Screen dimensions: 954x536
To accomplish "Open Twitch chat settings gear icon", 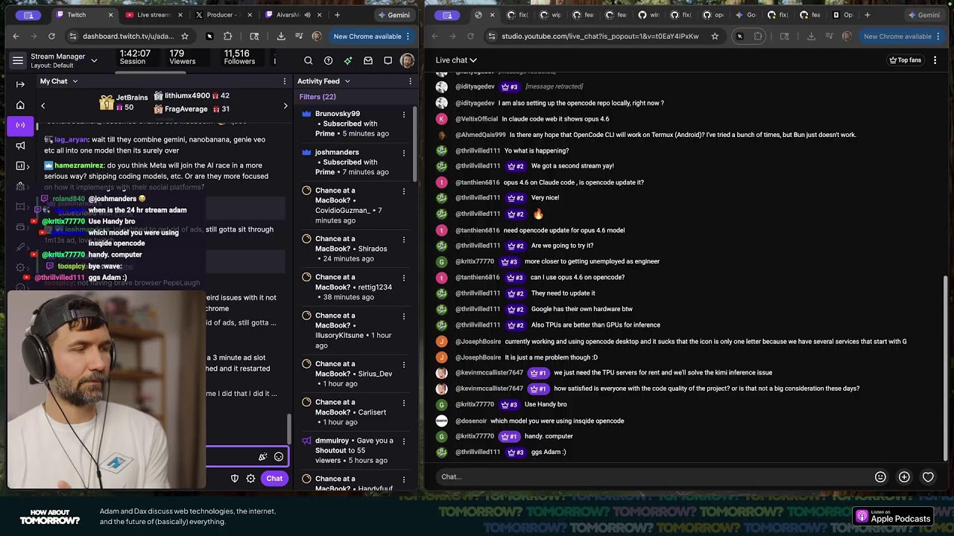I will [251, 479].
